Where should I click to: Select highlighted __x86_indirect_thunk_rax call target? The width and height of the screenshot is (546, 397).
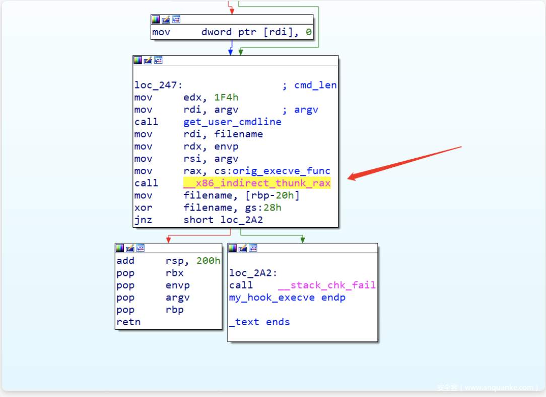[x=257, y=183]
